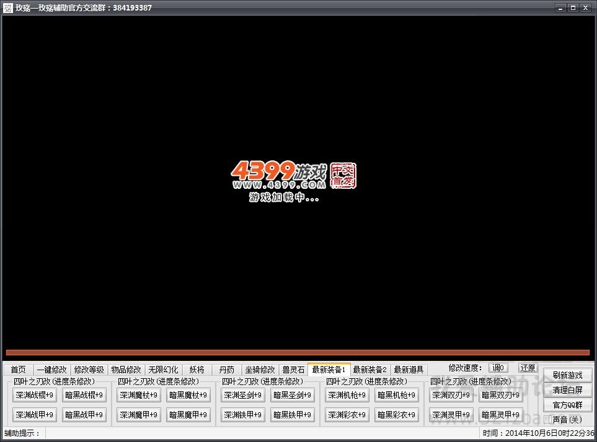Click the 暗黑铁甲+9 button
The height and width of the screenshot is (442, 597).
[x=293, y=415]
